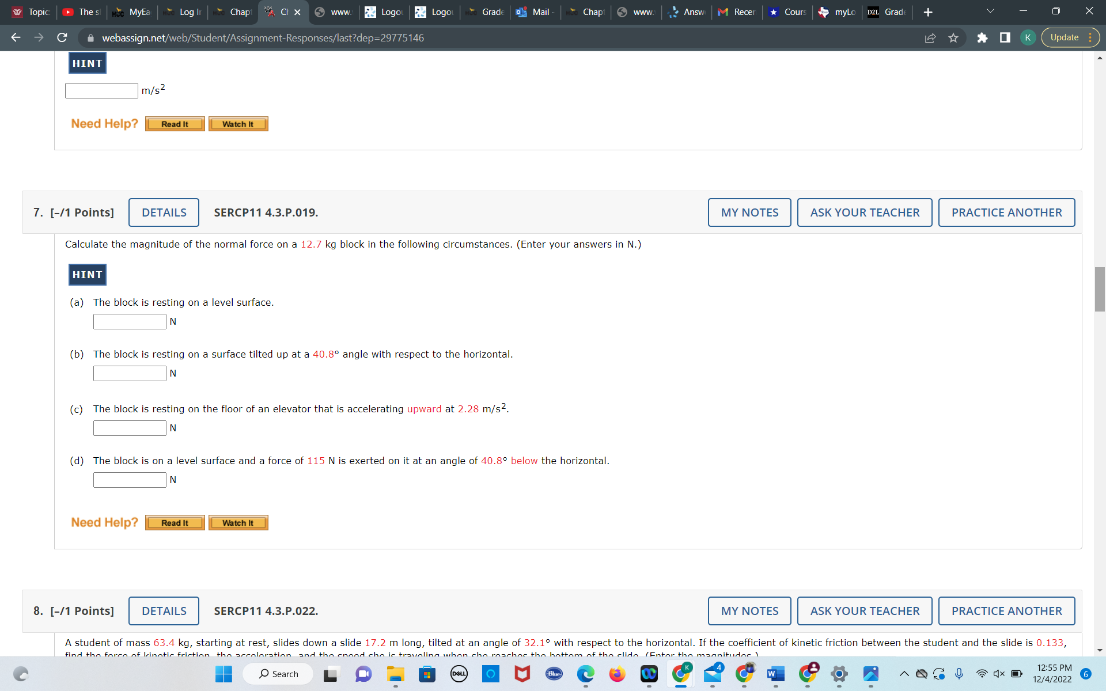Viewport: 1106px width, 691px height.
Task: Toggle the browser side panel icon
Action: click(x=1005, y=37)
